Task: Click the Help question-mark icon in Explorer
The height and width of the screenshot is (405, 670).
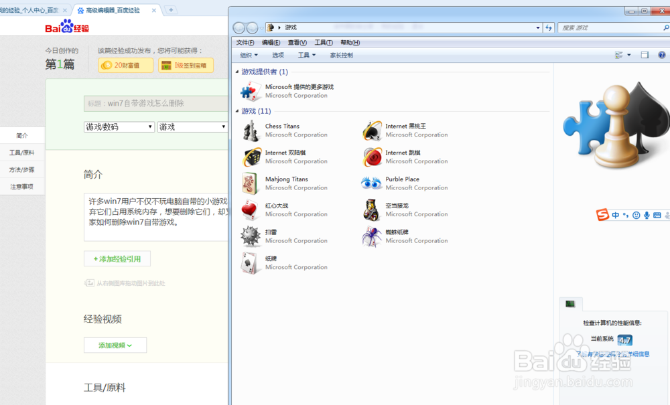Action: [x=663, y=55]
